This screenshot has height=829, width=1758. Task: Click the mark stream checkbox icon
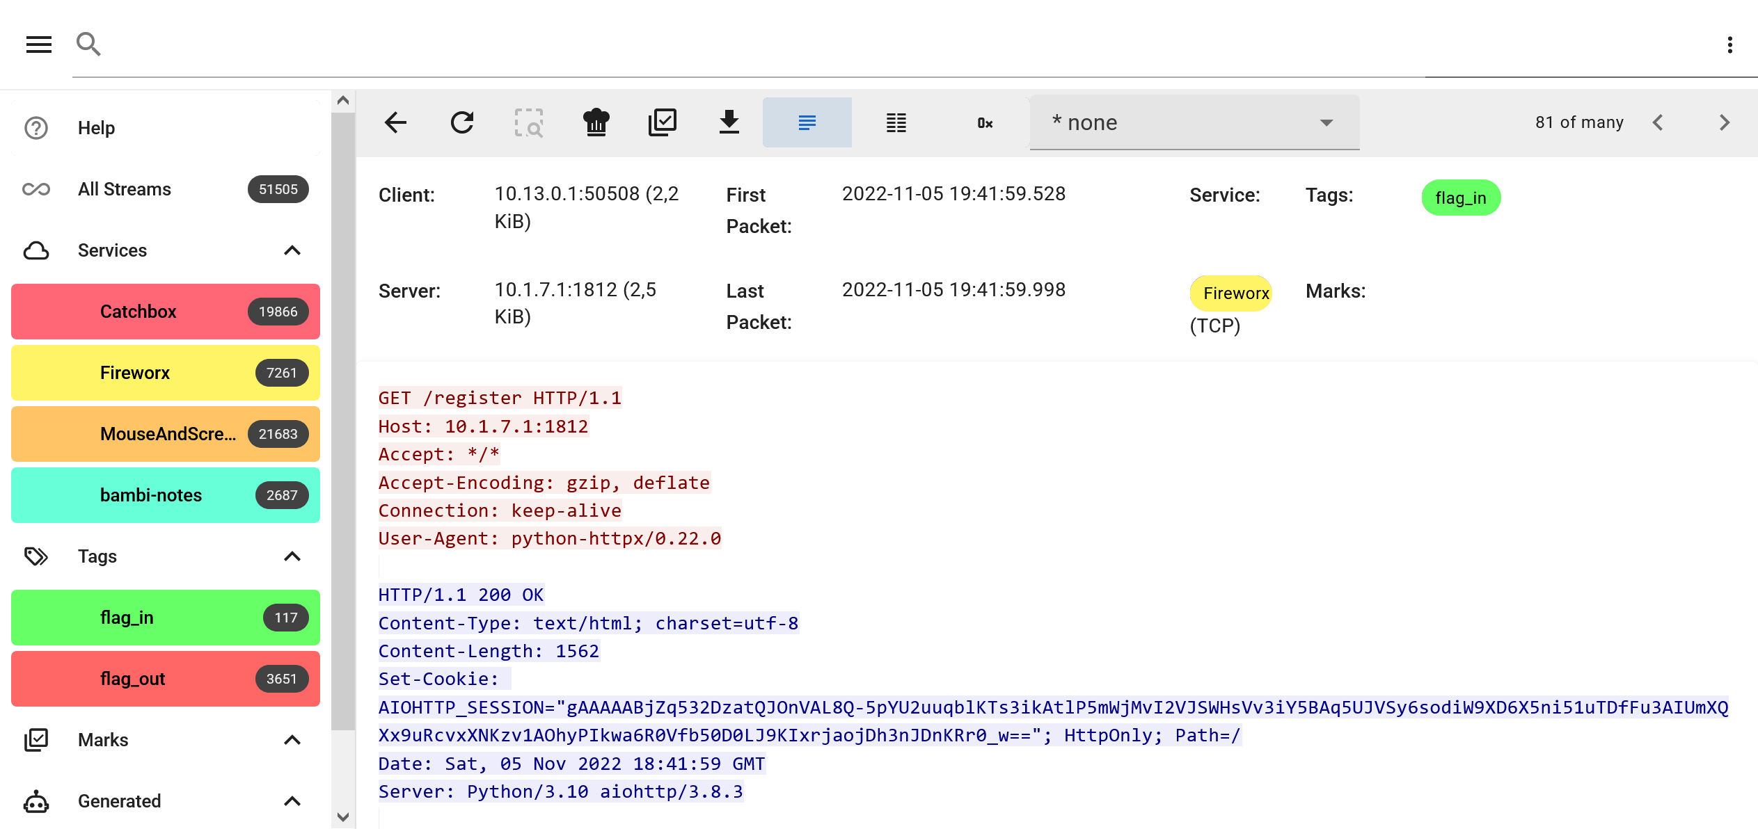click(x=663, y=122)
